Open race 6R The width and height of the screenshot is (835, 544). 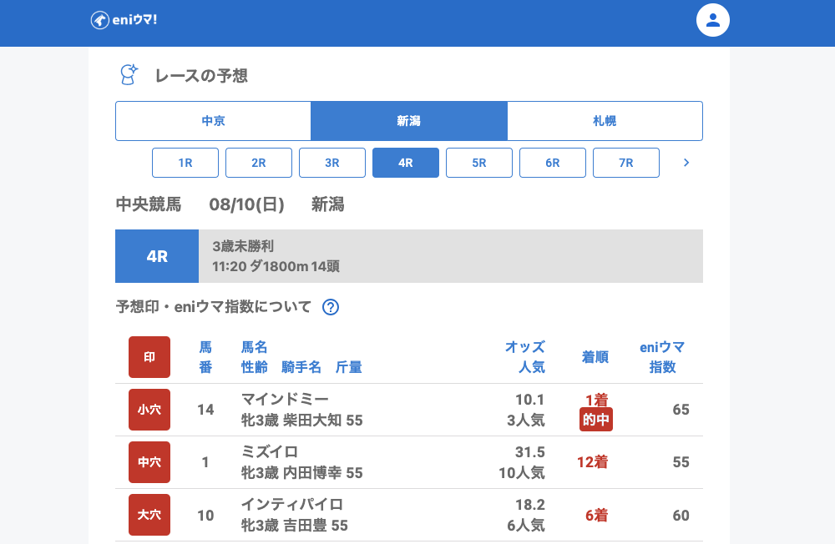click(x=553, y=163)
